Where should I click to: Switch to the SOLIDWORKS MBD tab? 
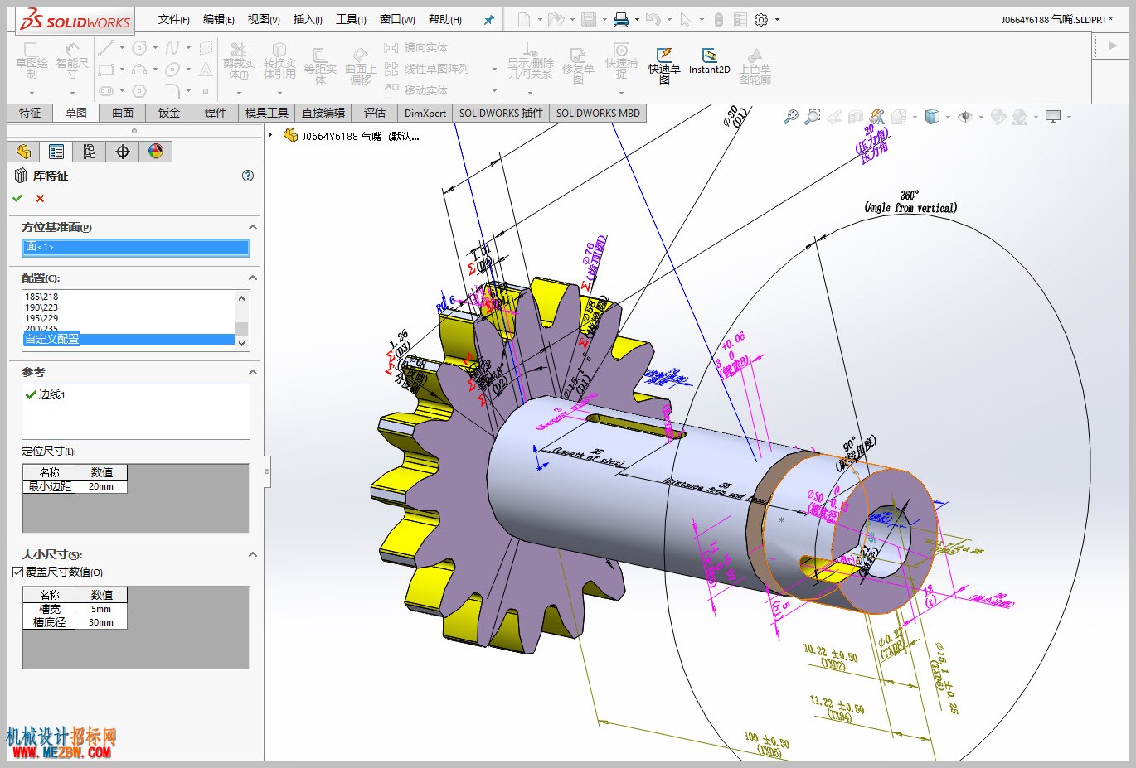pyautogui.click(x=598, y=113)
